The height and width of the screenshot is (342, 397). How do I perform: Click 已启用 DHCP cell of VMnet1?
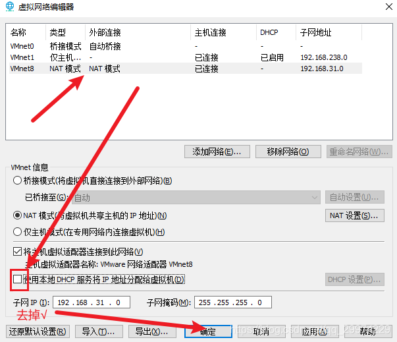click(x=272, y=57)
